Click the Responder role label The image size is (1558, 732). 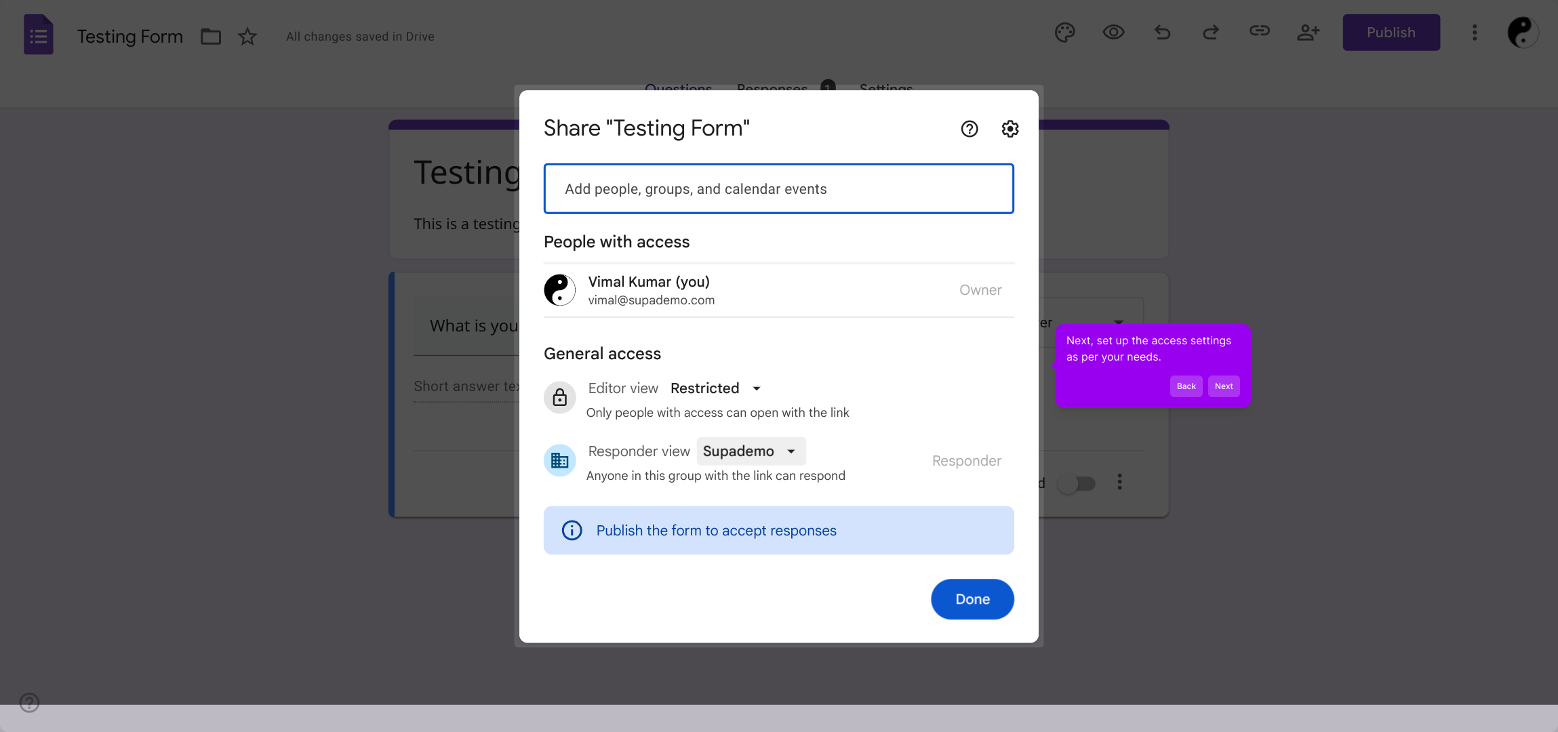click(x=966, y=461)
